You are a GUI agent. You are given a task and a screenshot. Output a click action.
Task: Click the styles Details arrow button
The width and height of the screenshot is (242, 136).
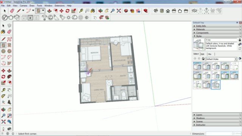[240, 59]
